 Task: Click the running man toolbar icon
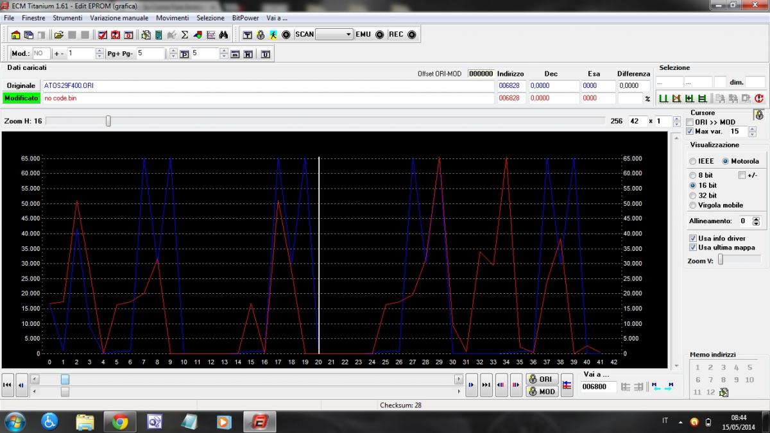(273, 35)
